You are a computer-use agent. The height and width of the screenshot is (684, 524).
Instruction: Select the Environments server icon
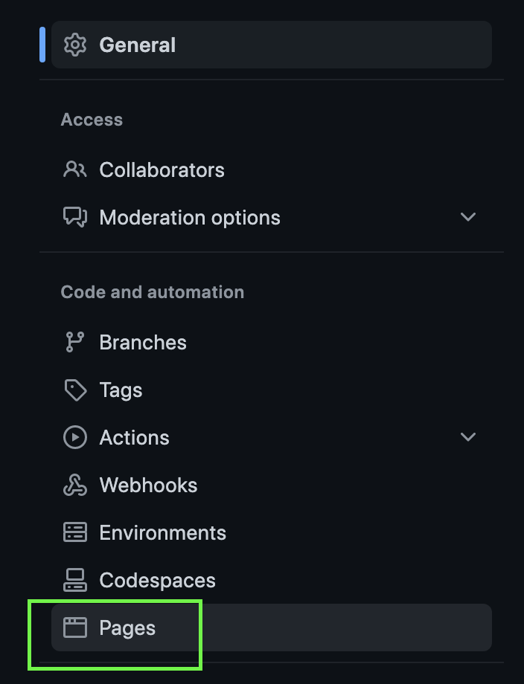coord(74,532)
